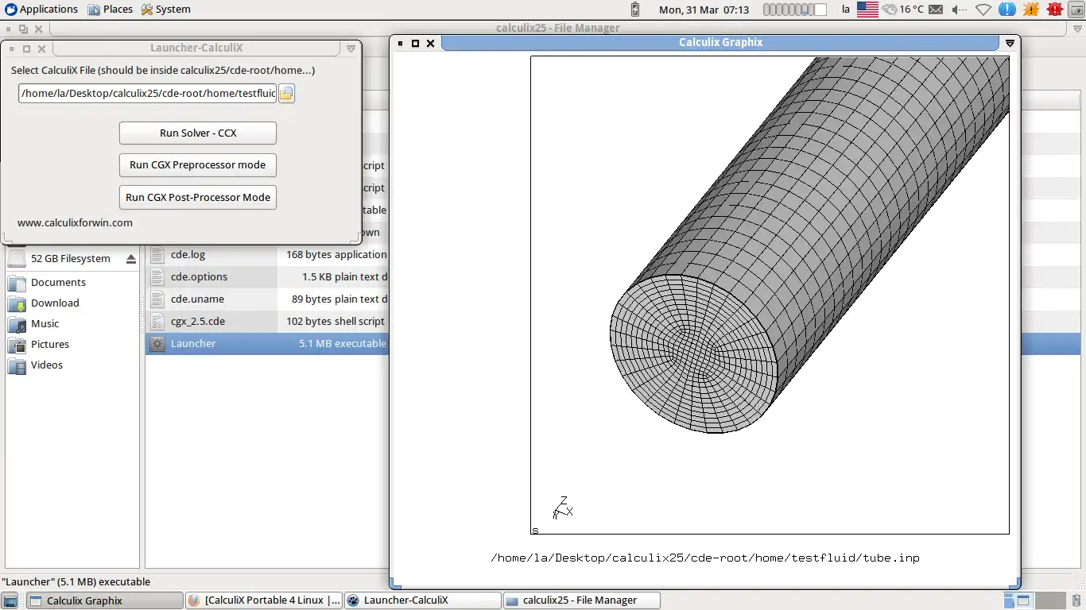Open the mail envelope indicator
The width and height of the screenshot is (1086, 610).
point(936,10)
